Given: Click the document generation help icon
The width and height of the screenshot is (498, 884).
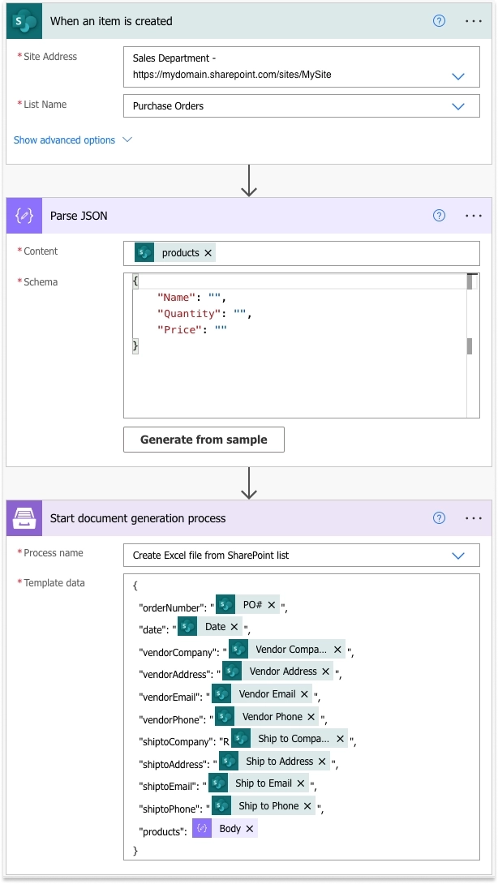Looking at the screenshot, I should 439,517.
